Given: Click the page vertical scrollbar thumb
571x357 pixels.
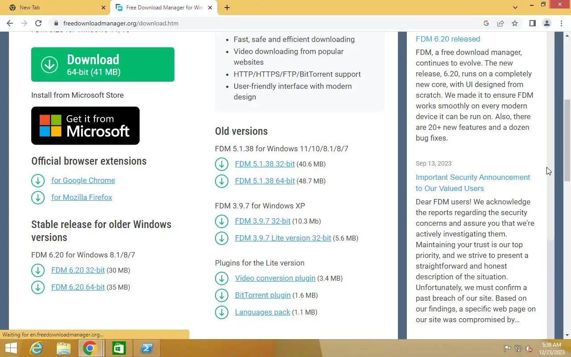Looking at the screenshot, I should (567, 140).
